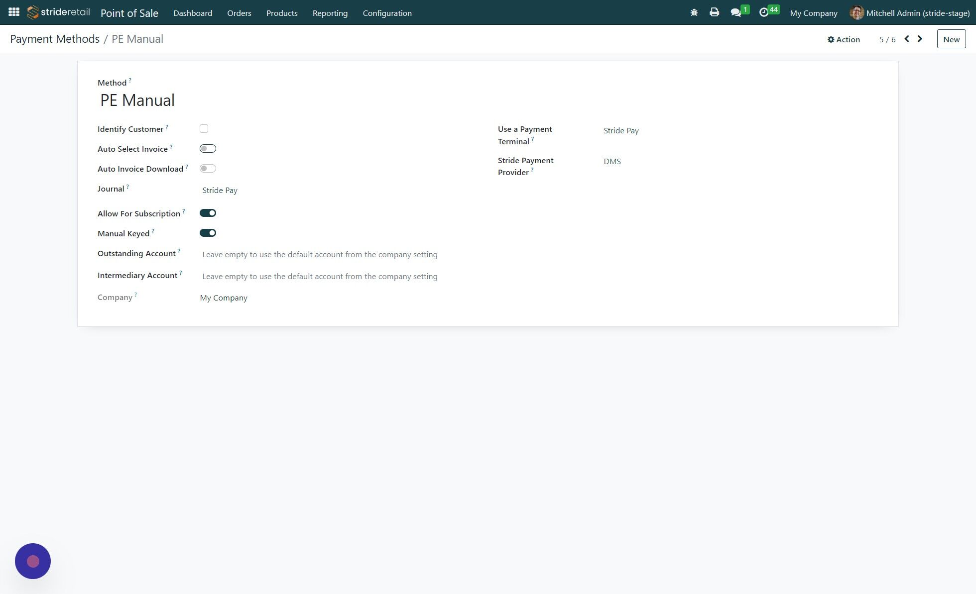Click the Outstanding Account input field
The image size is (976, 594).
[x=320, y=254]
